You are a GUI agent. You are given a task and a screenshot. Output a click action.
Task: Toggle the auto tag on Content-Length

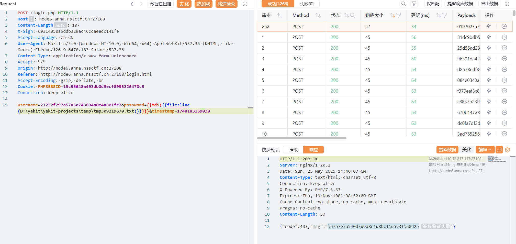point(60,25)
